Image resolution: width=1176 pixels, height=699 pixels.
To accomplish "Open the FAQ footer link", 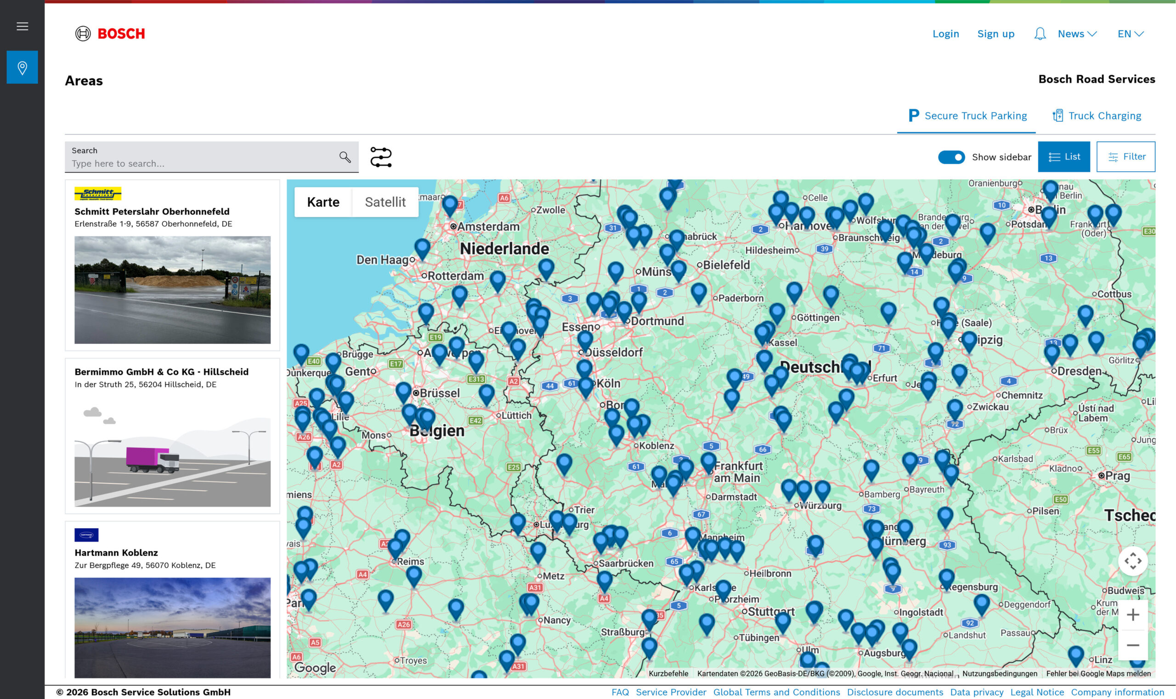I will pos(620,692).
